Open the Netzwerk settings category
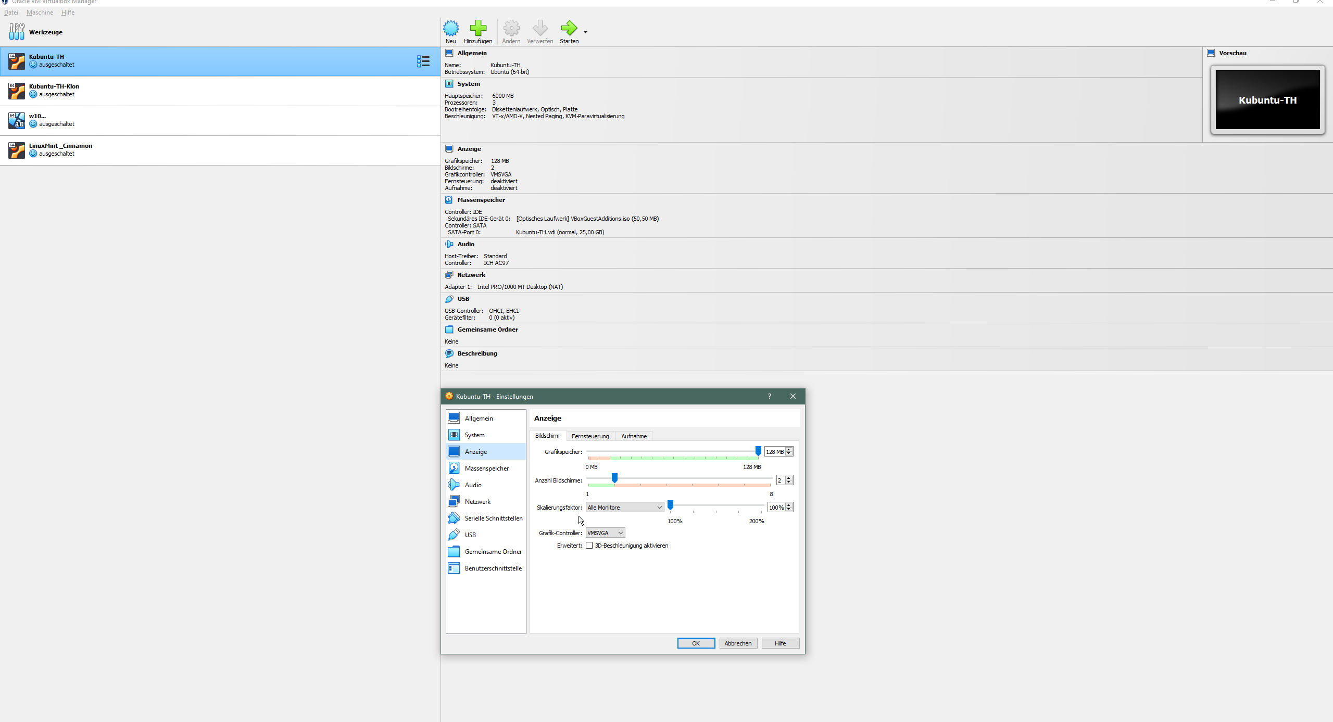The width and height of the screenshot is (1333, 722). [x=477, y=502]
